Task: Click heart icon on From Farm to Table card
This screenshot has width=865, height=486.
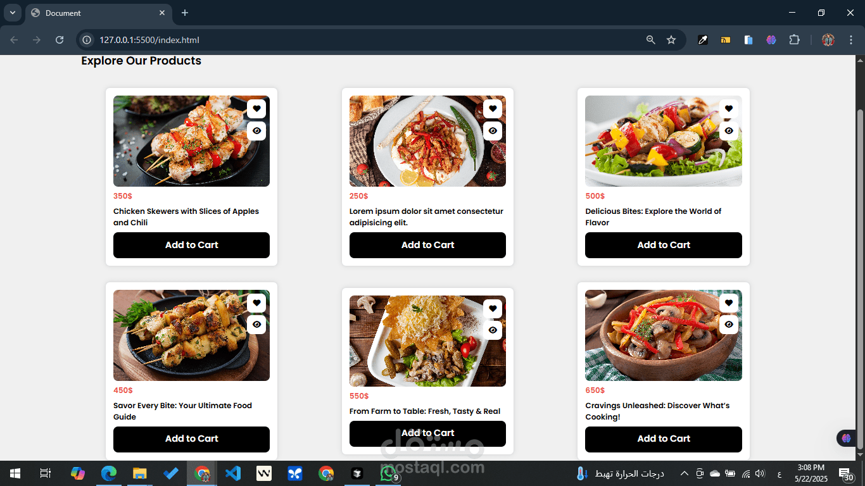Action: pyautogui.click(x=493, y=309)
